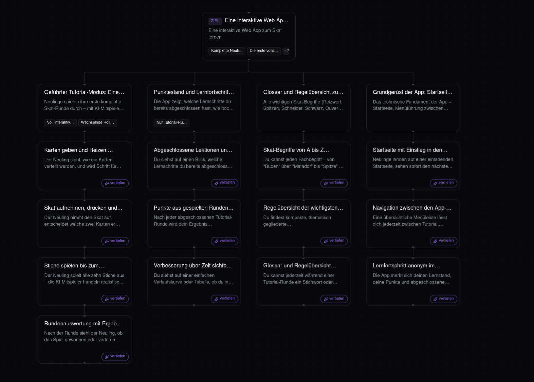Click the Nur Tutorial-Ru… tag
This screenshot has width=534, height=382.
pyautogui.click(x=171, y=122)
